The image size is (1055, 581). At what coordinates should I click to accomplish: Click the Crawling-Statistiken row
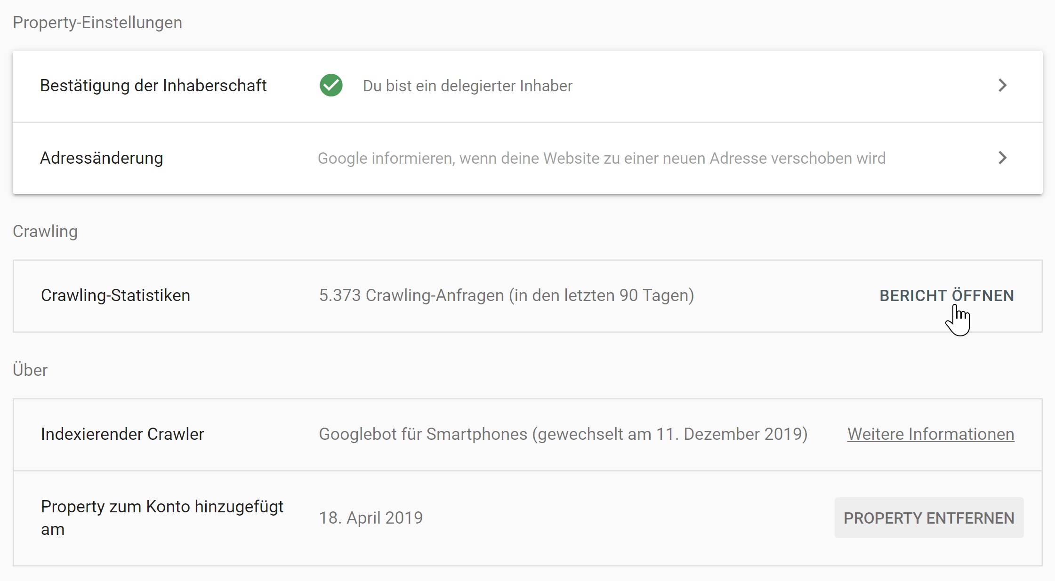[x=115, y=295]
